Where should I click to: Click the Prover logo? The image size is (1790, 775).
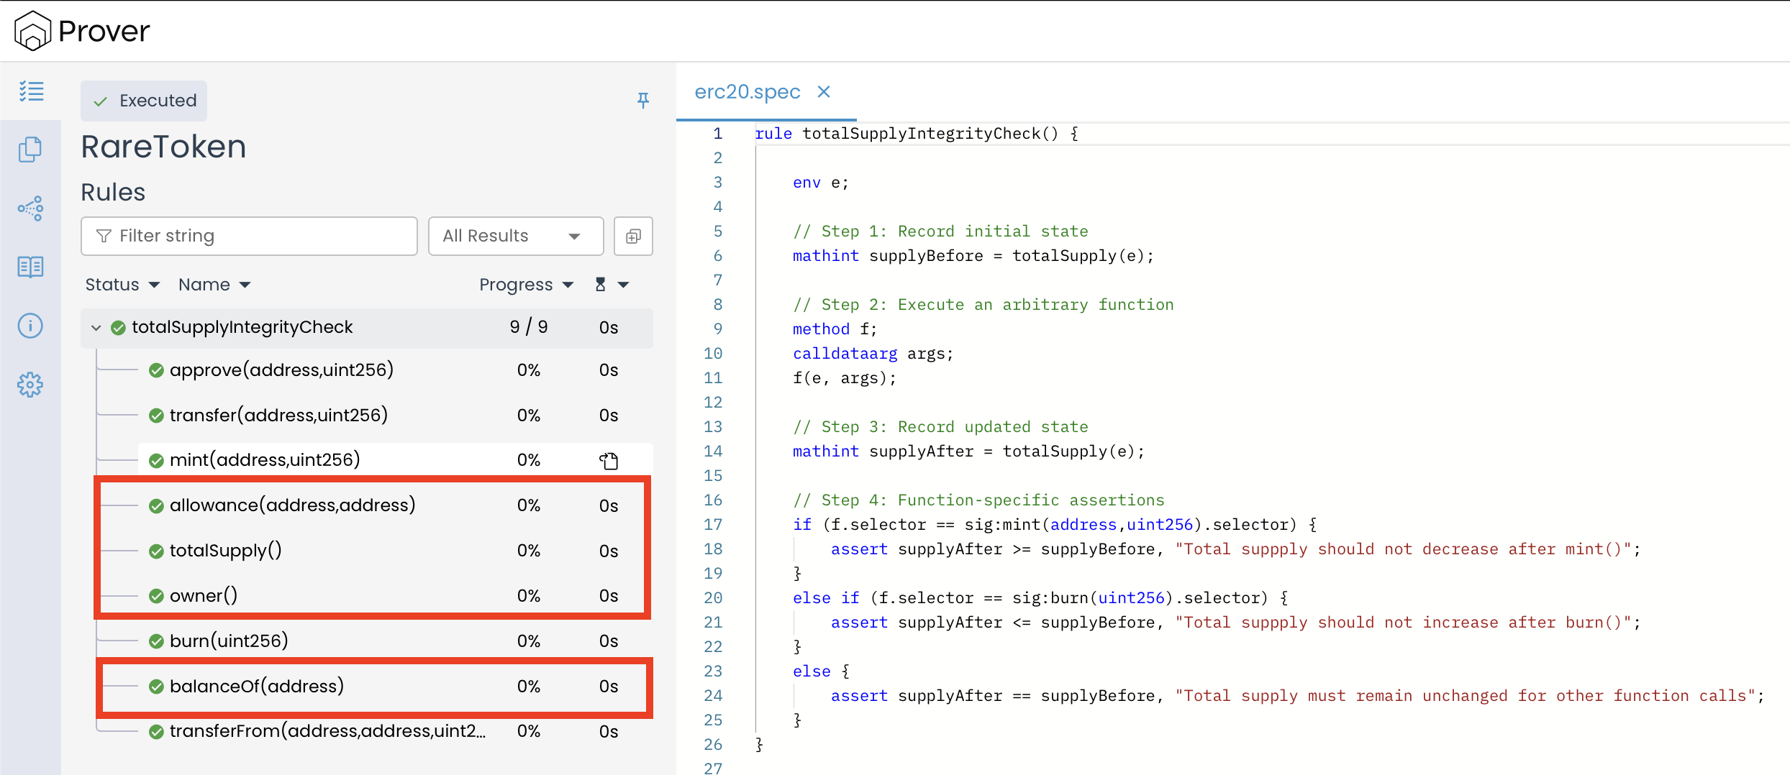click(x=82, y=31)
